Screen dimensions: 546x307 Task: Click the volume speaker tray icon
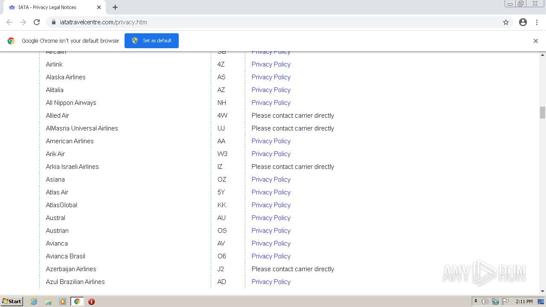click(x=485, y=301)
